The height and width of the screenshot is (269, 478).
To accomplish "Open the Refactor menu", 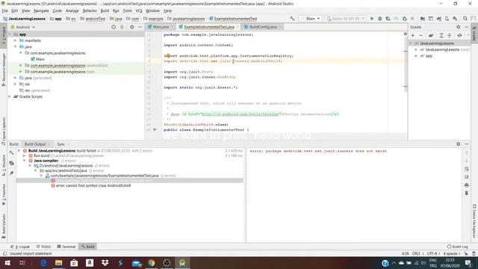I will coord(90,10).
